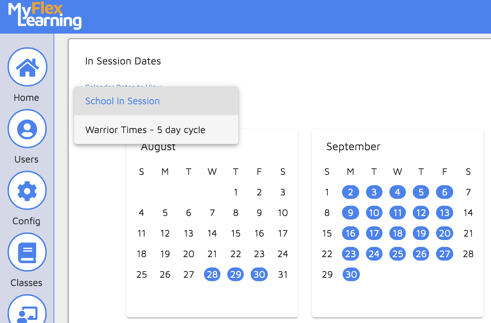Open the Config gear icon
491x323 pixels.
[x=27, y=191]
